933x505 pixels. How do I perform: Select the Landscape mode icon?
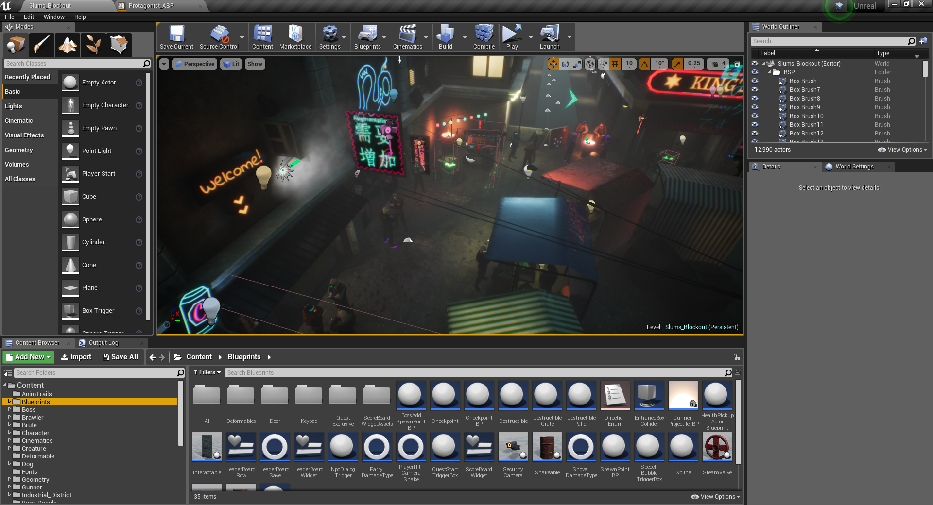coord(68,45)
